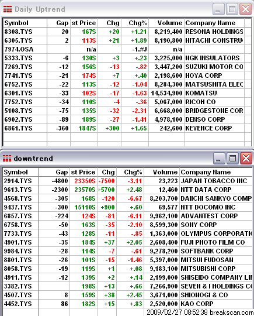This screenshot has height=316, width=254.
Task: Sort Daily Uptrend table by Symbol header
Action: [25, 23]
